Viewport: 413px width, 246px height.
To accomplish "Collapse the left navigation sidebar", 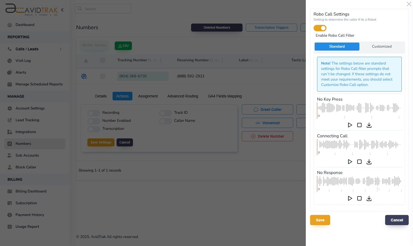I will click(x=62, y=10).
